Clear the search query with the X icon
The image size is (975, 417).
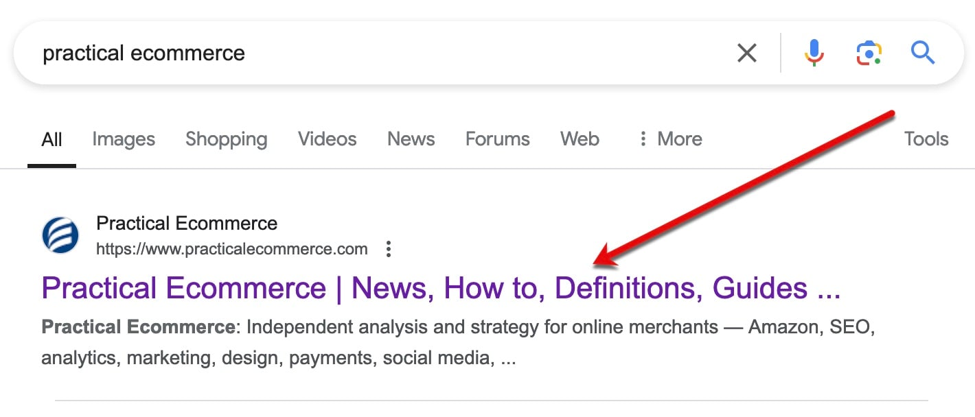(746, 53)
